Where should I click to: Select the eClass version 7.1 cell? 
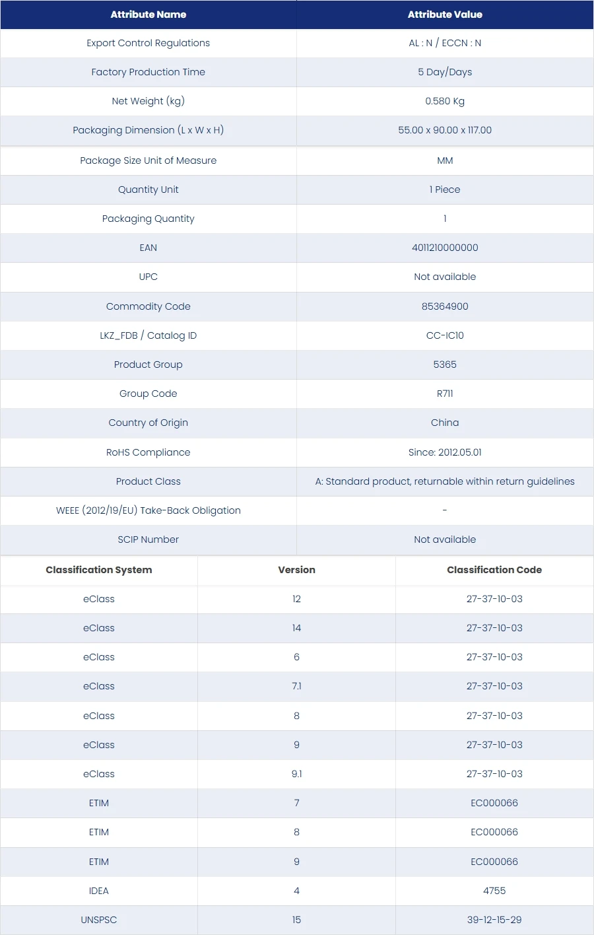point(297,686)
